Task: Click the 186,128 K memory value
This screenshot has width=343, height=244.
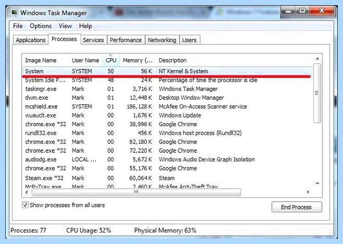Action: click(x=139, y=107)
